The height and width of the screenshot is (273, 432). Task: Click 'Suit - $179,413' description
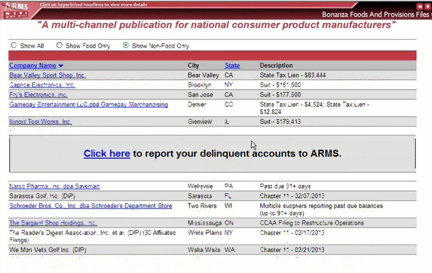pyautogui.click(x=280, y=122)
